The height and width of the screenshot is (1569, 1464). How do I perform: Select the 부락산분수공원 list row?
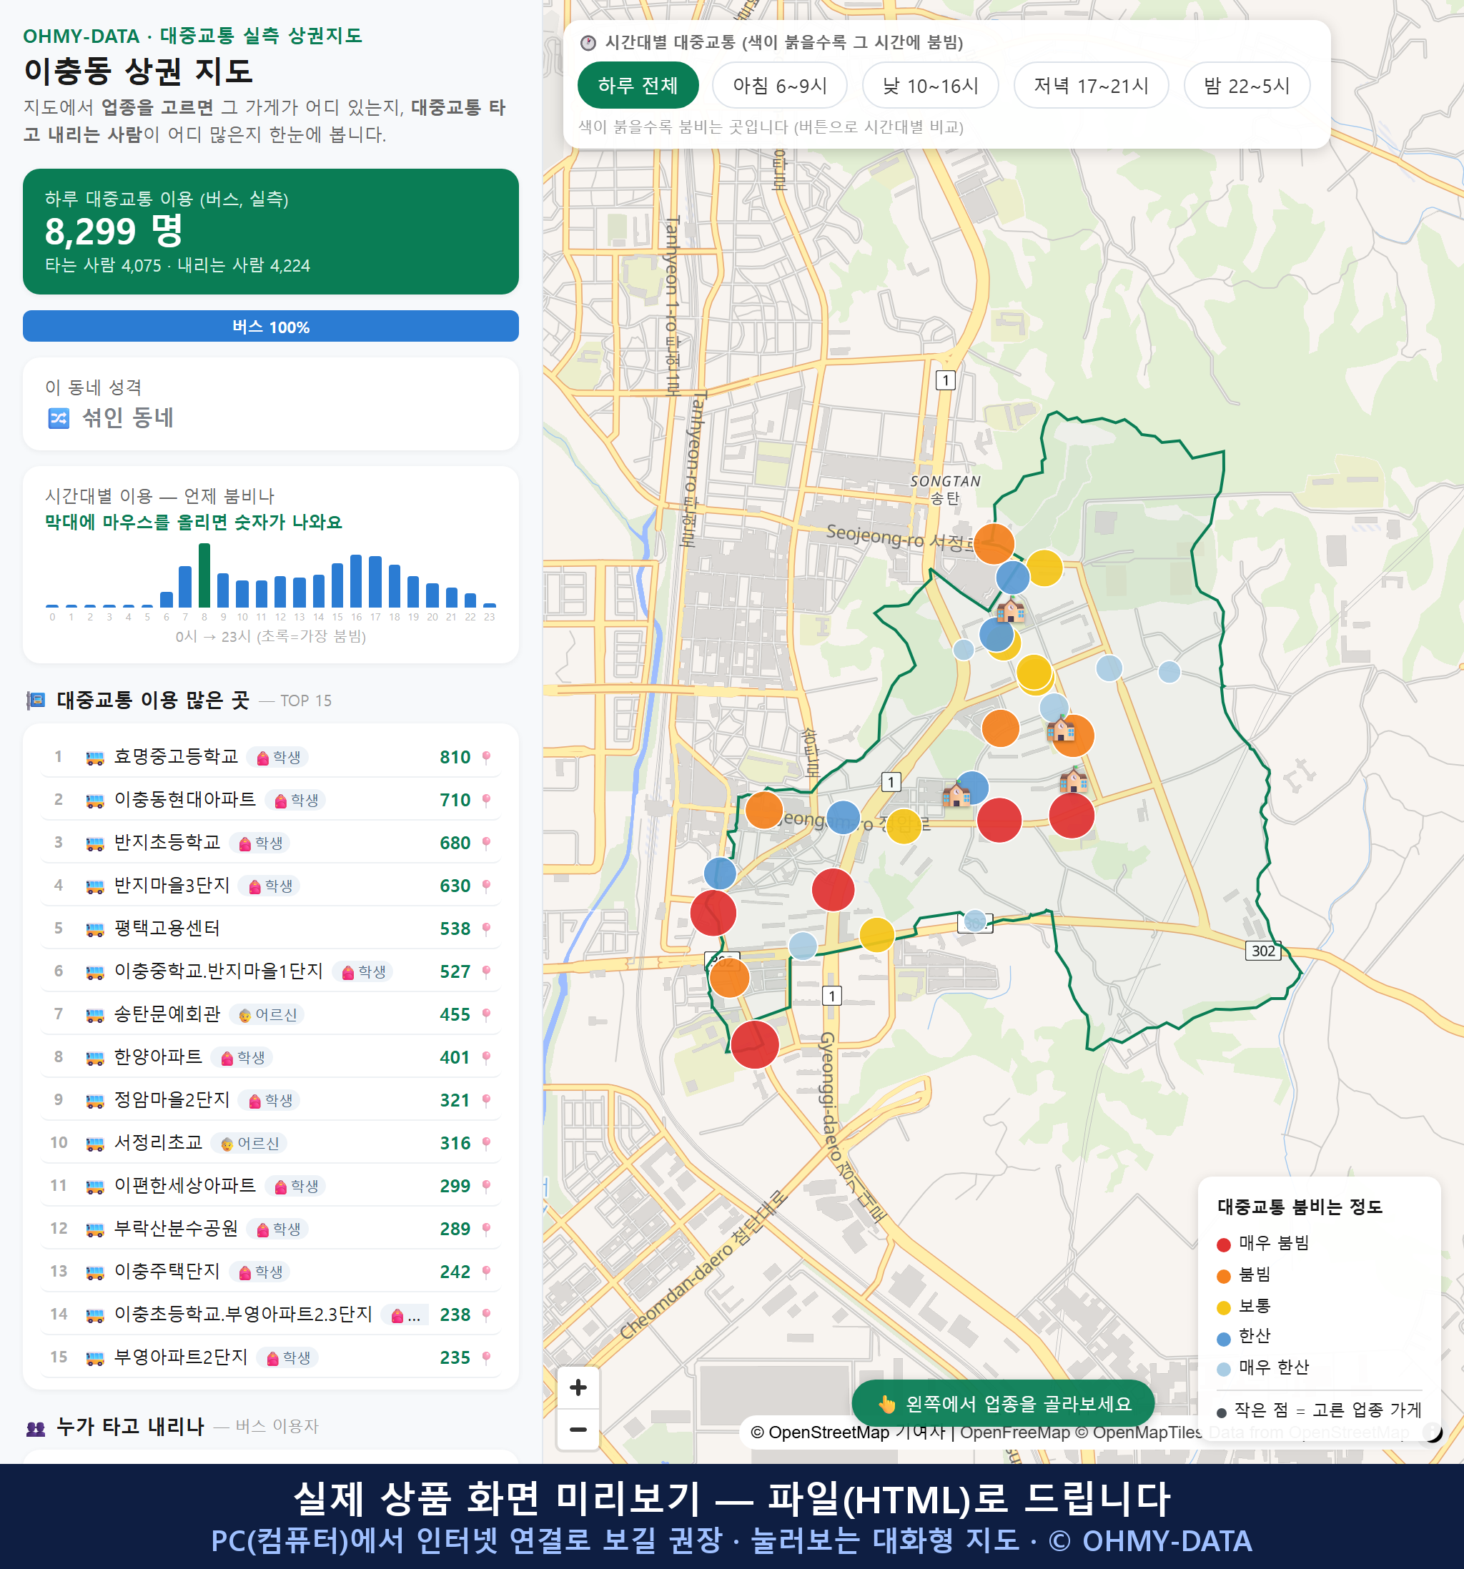tap(271, 1229)
